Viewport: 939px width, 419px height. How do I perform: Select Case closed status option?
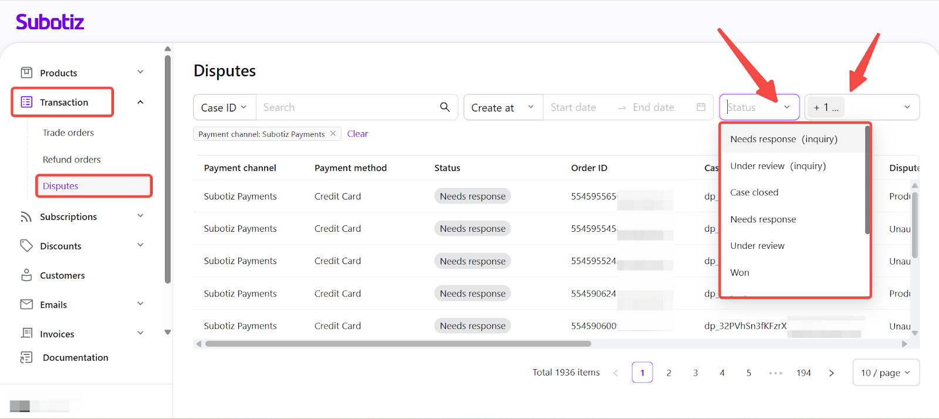754,192
